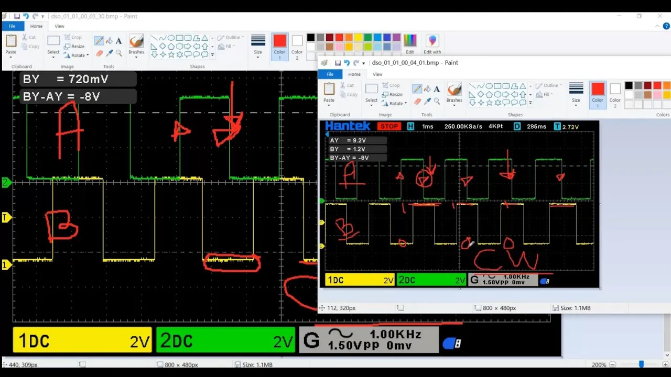This screenshot has width=671, height=377.
Task: Click Undo arrow in the dso_04_01 title bar
Action: click(347, 63)
